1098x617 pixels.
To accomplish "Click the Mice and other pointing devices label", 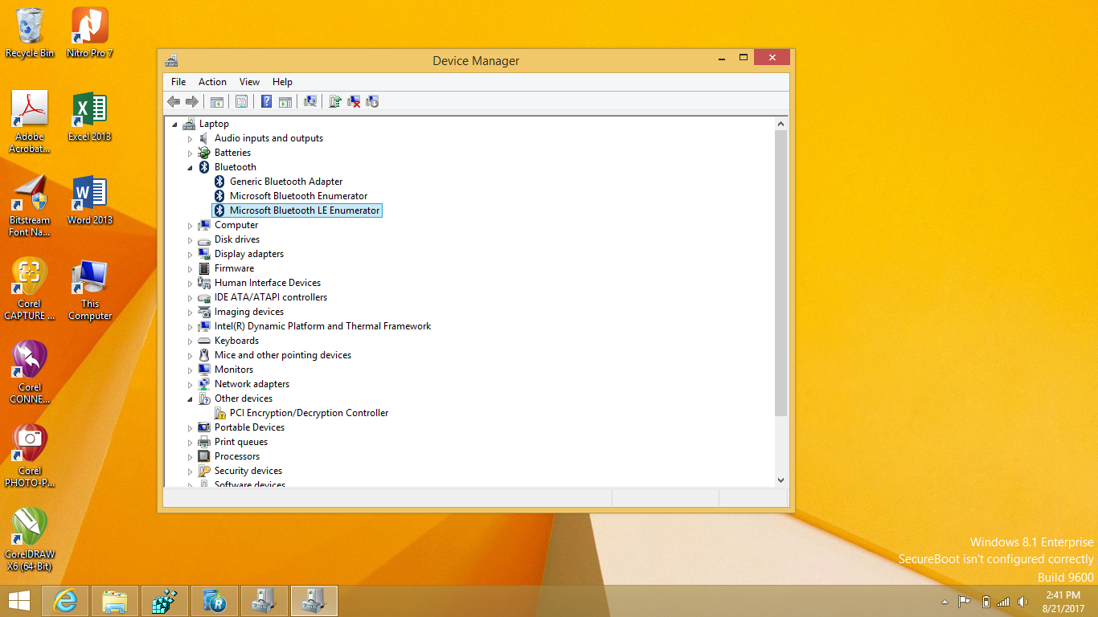I will pos(283,355).
